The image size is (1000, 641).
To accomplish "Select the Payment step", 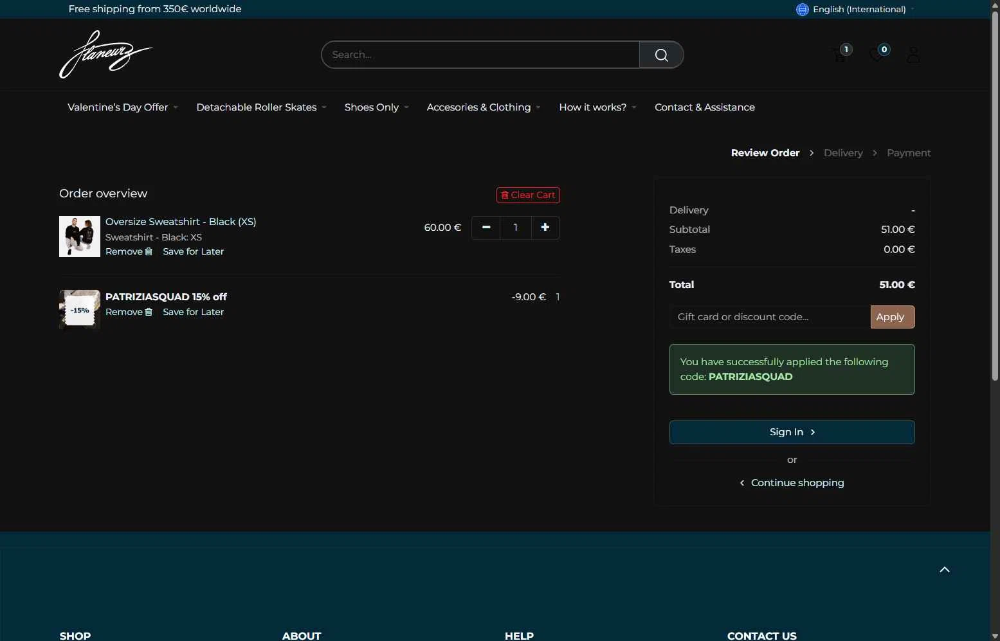I will click(909, 153).
